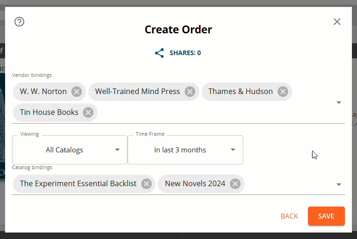Click inside the Catalog bindings field
Image resolution: width=357 pixels, height=239 pixels.
point(287,184)
